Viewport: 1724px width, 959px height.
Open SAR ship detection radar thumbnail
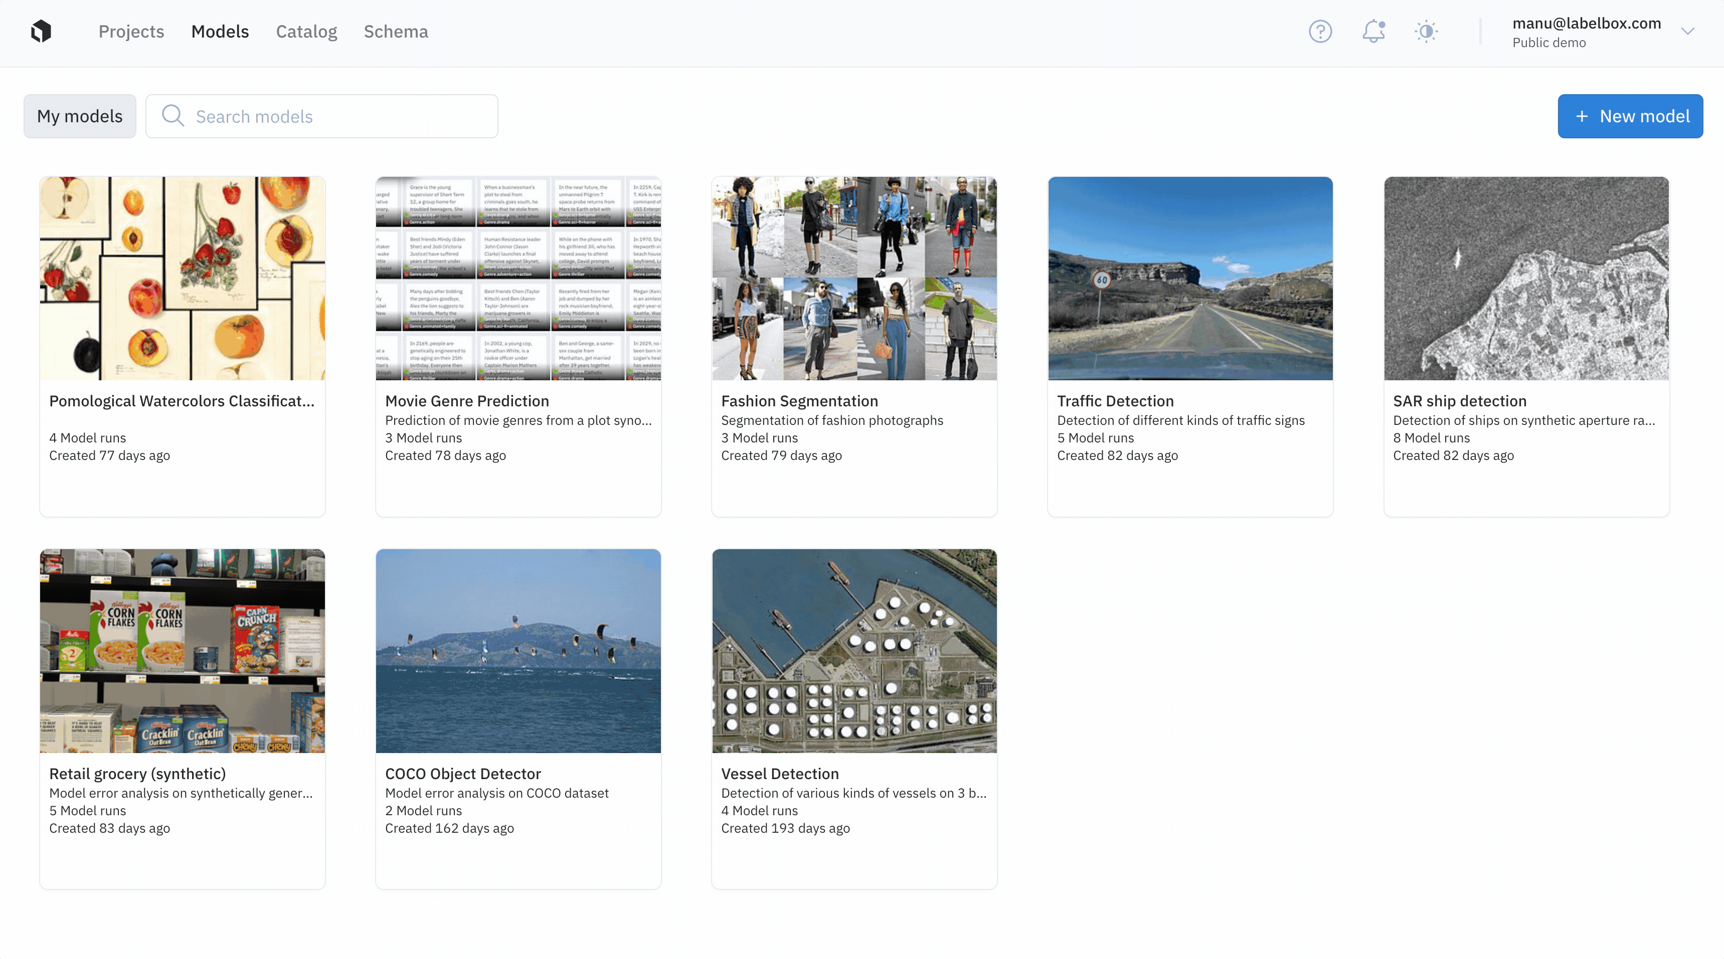[x=1526, y=278]
